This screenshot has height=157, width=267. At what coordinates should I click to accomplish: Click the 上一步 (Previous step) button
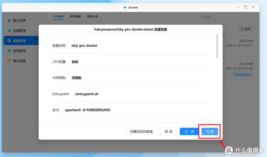point(189,132)
